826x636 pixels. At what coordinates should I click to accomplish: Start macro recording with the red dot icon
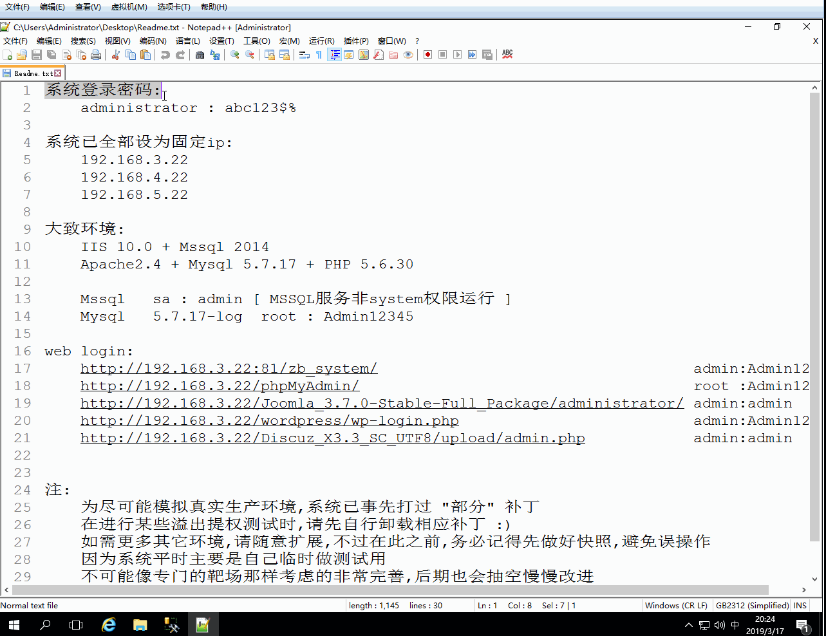tap(427, 55)
